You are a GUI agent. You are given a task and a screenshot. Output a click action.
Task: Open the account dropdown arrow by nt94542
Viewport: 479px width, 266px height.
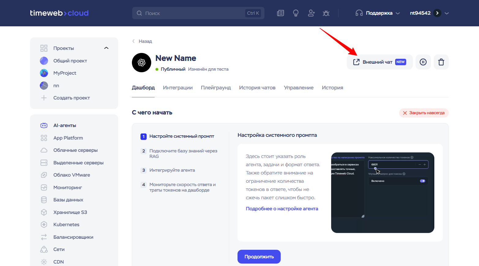pos(447,13)
